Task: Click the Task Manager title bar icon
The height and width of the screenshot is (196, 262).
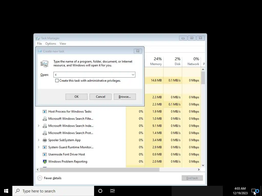Action: 38,38
